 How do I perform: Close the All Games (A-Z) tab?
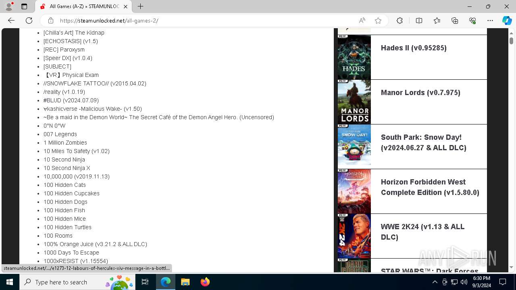tap(126, 6)
